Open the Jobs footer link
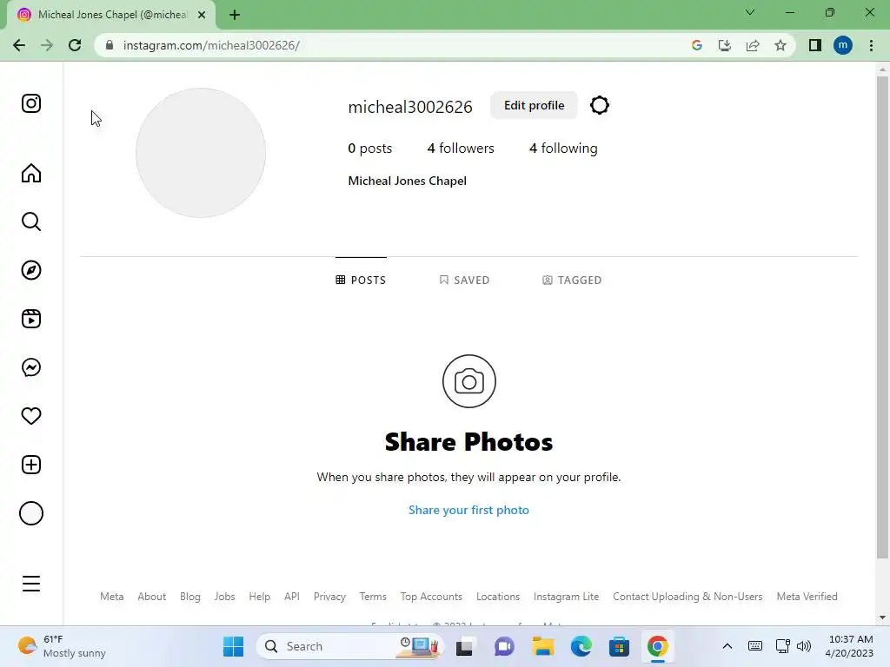 (225, 597)
